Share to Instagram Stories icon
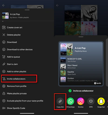 (81, 101)
